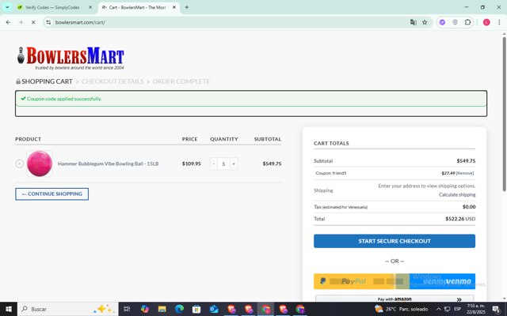Go forward in browser history
Image resolution: width=507 pixels, height=316 pixels.
21,22
